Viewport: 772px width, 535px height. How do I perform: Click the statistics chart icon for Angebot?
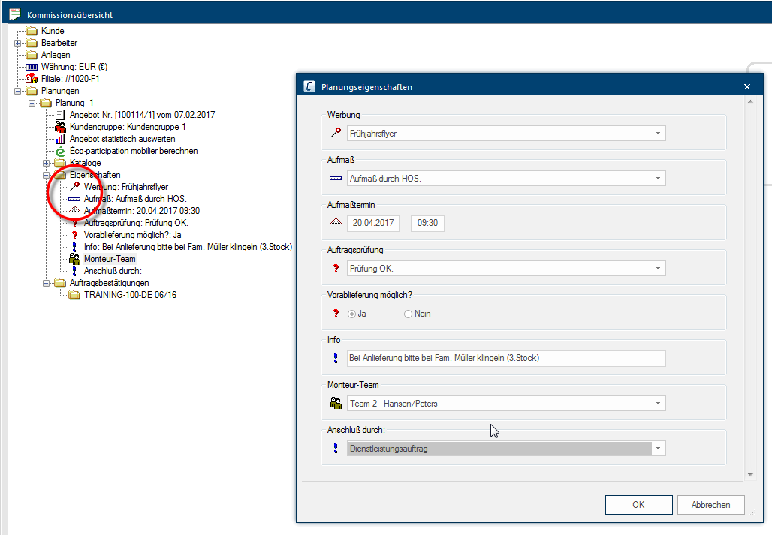click(x=60, y=139)
